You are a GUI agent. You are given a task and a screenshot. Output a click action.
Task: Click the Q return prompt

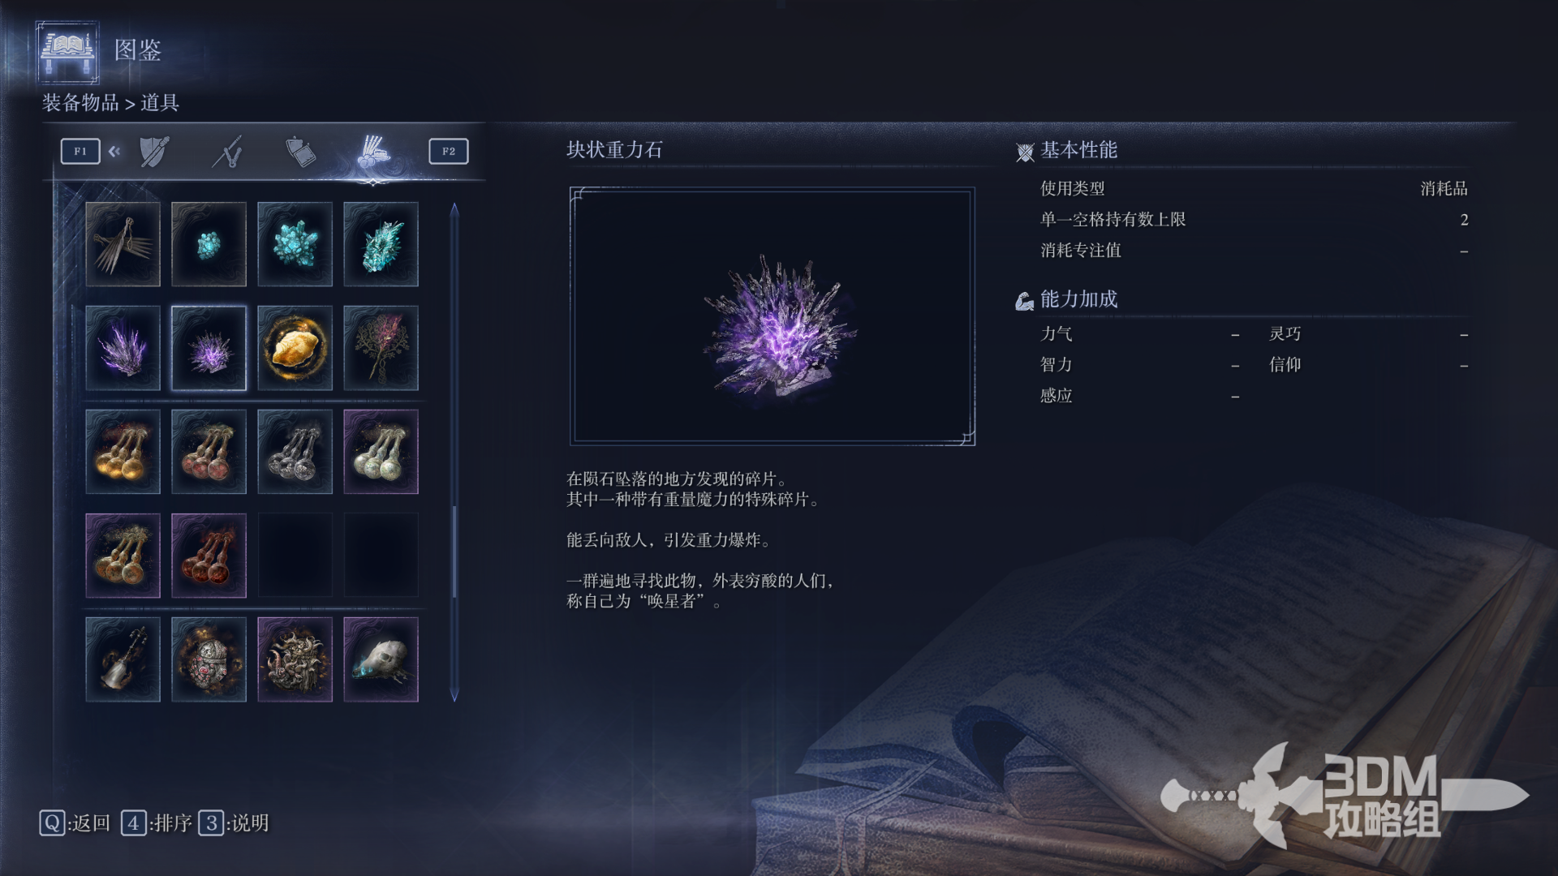(75, 823)
